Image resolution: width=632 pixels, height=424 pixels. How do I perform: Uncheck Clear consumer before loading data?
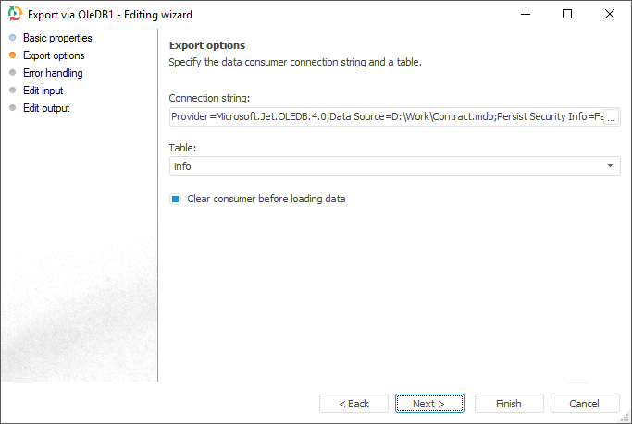[175, 199]
